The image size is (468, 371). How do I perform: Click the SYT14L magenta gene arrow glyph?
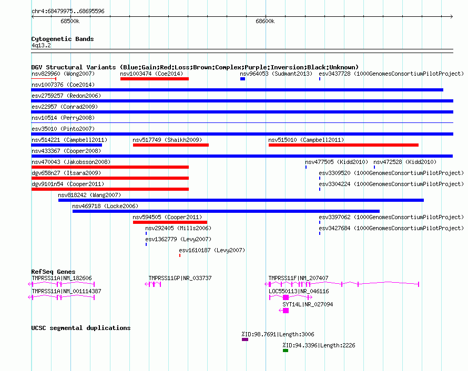[x=284, y=311]
